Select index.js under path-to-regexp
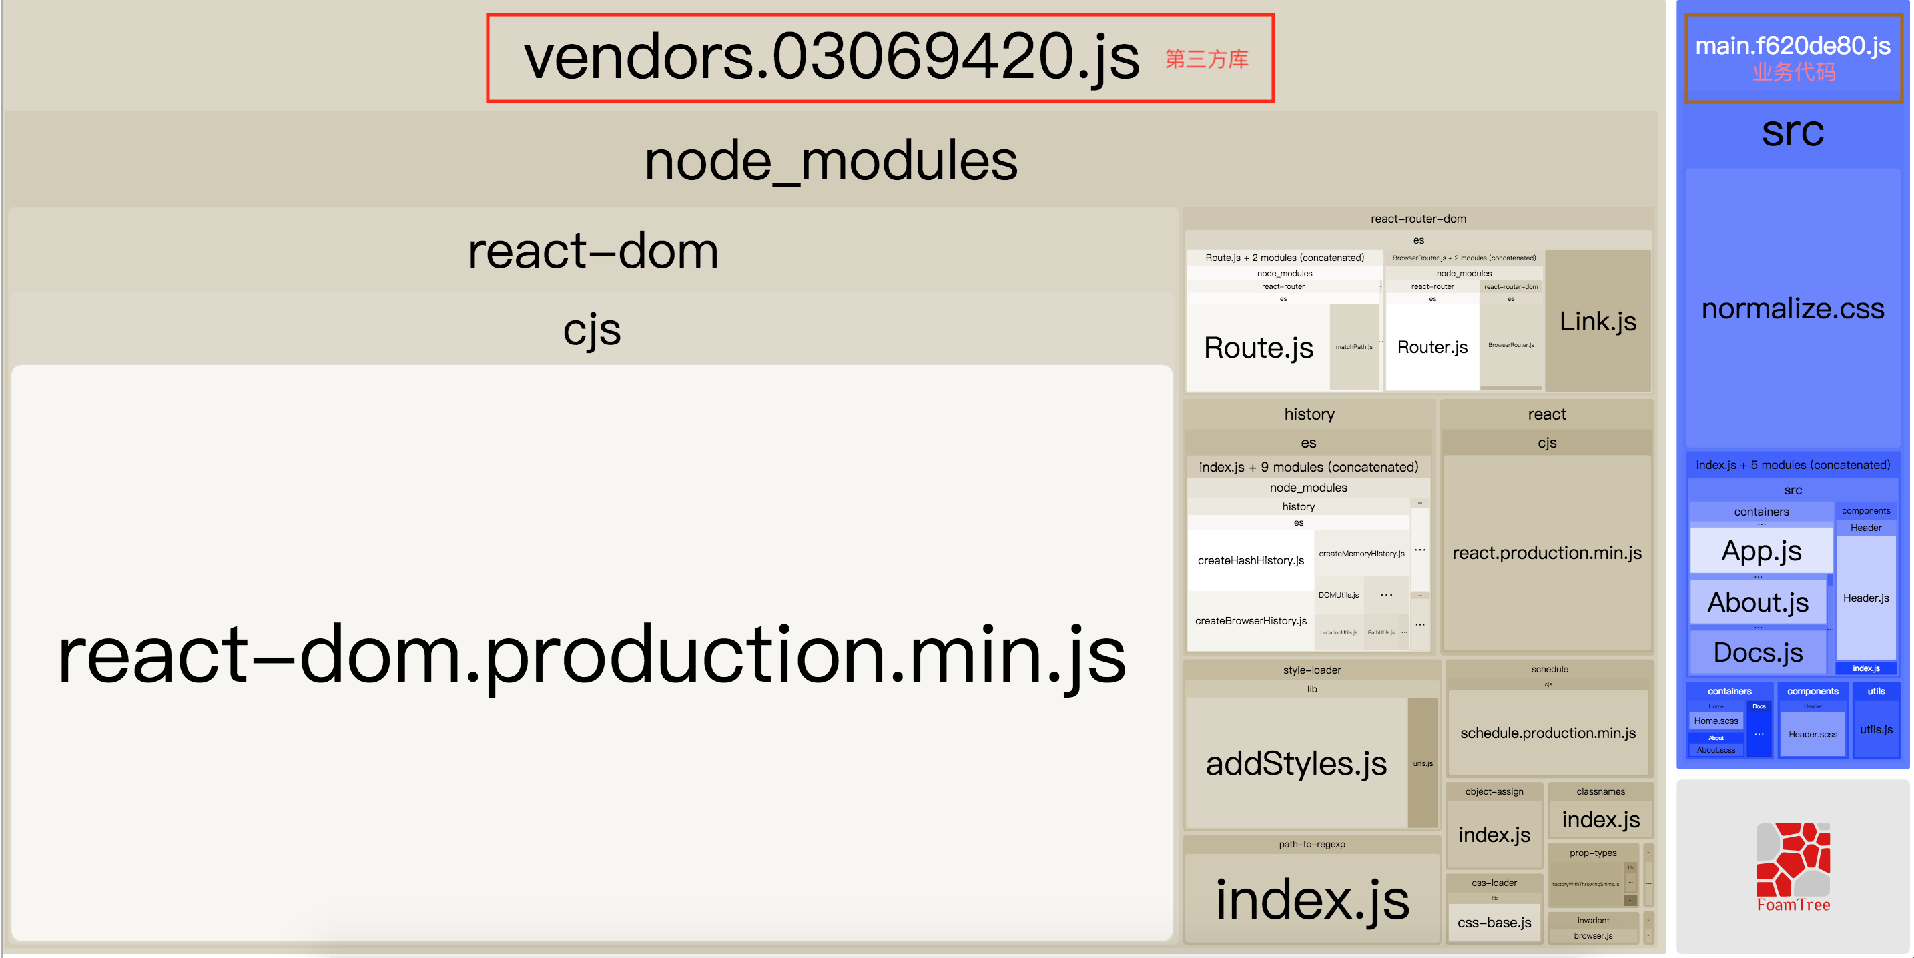This screenshot has width=1914, height=958. click(x=1311, y=899)
